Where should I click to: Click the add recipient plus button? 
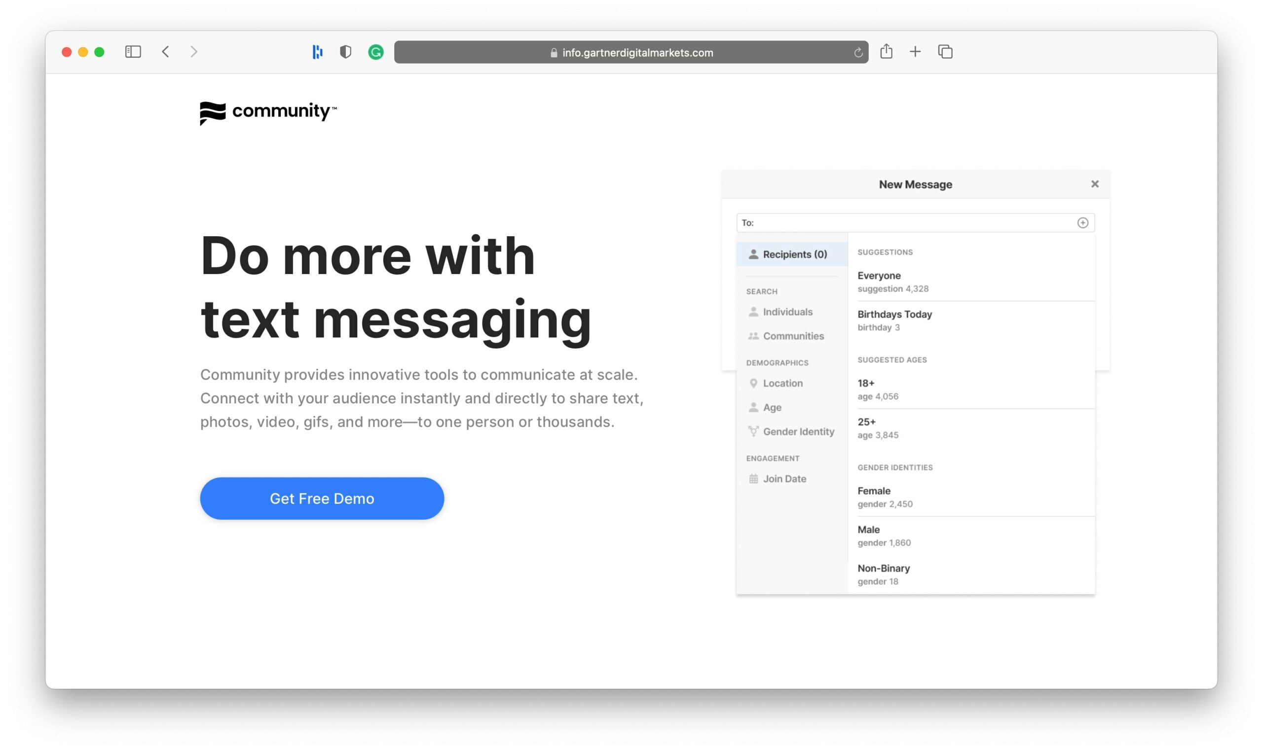(1083, 222)
